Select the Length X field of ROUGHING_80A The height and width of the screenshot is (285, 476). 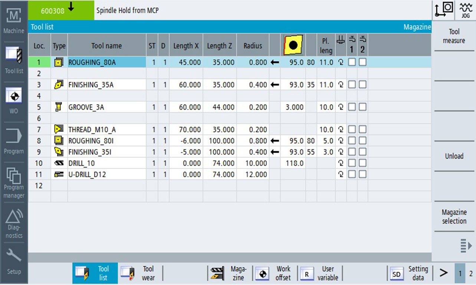pyautogui.click(x=186, y=63)
